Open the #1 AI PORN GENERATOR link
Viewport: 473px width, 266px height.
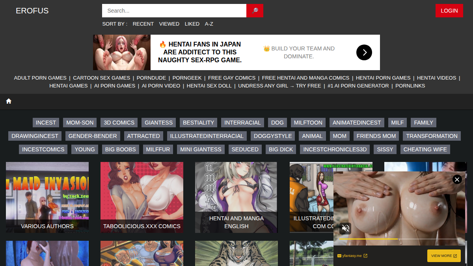pos(358,86)
